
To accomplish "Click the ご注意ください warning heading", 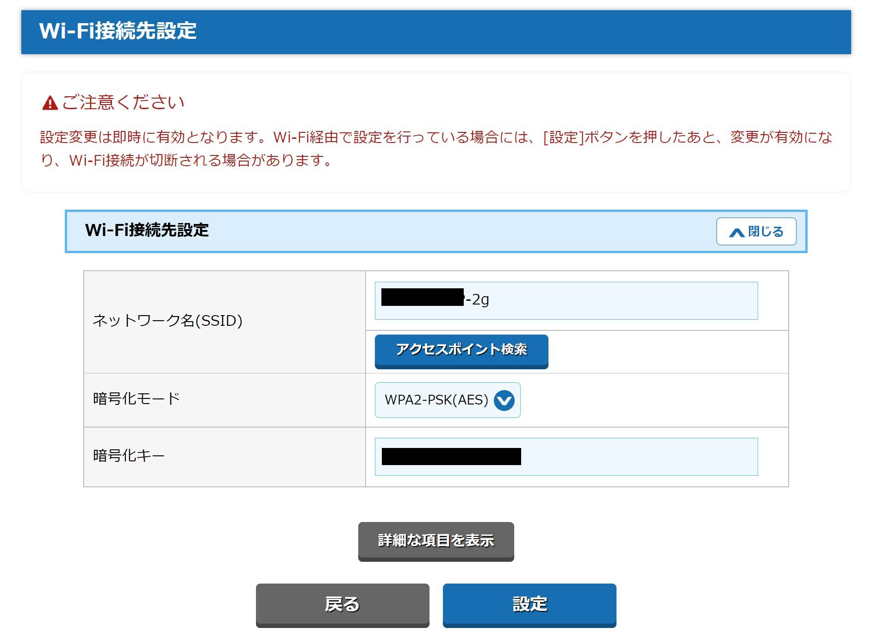I will tap(123, 102).
